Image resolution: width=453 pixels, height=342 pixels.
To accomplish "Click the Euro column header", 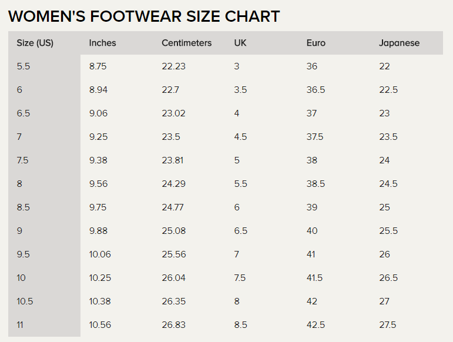I will (x=316, y=43).
